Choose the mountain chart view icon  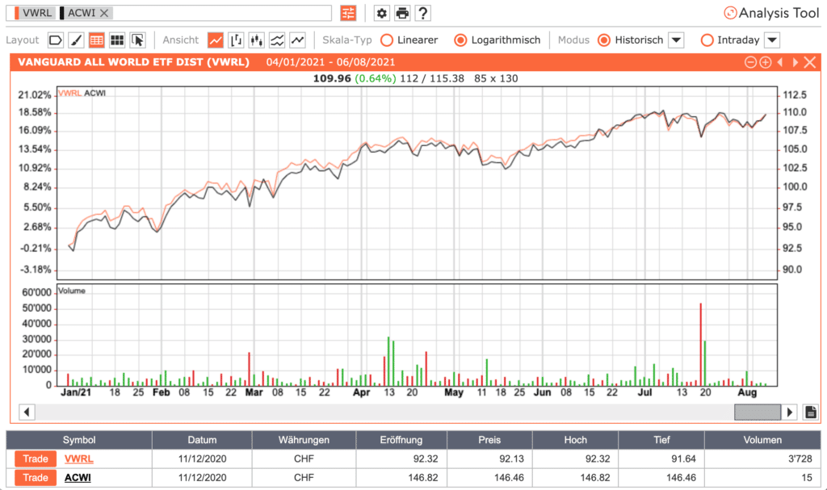point(279,40)
